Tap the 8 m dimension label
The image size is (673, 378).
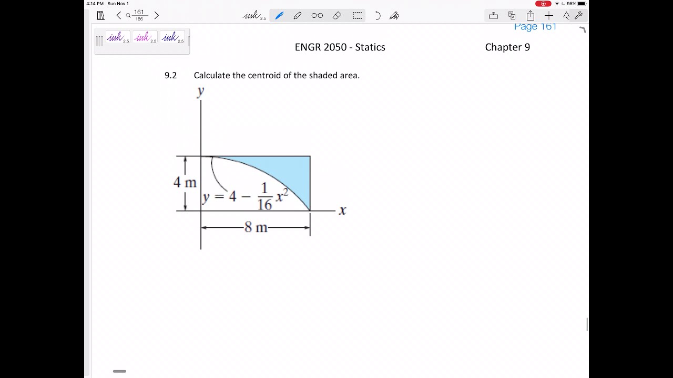click(256, 228)
